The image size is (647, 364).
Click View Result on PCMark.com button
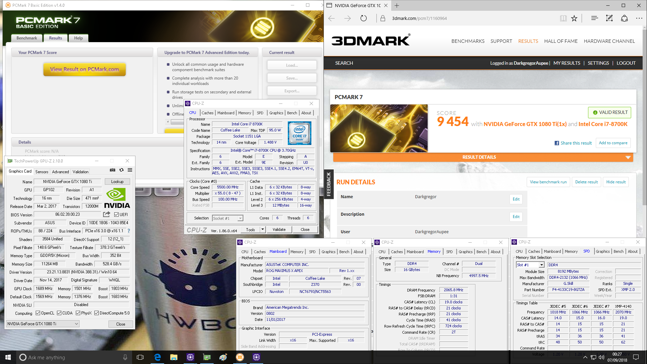pos(84,69)
